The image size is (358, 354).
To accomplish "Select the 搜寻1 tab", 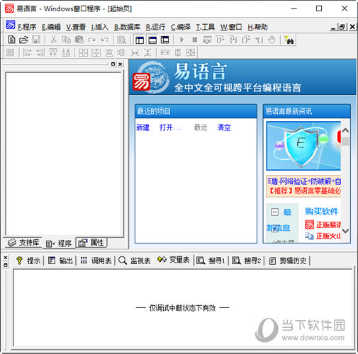I will (x=211, y=261).
